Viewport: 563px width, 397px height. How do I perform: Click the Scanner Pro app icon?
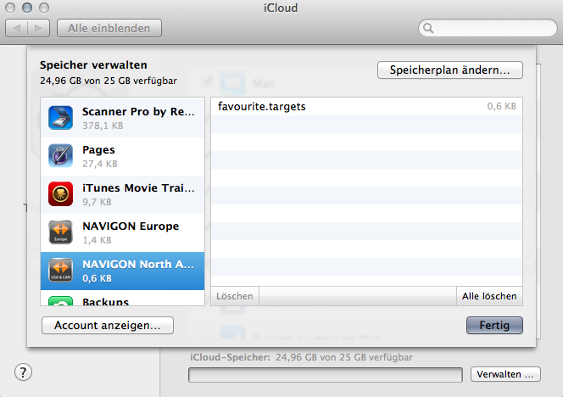click(x=60, y=117)
